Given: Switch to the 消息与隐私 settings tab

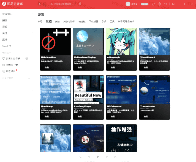Looking at the screenshot, I should [69, 21].
